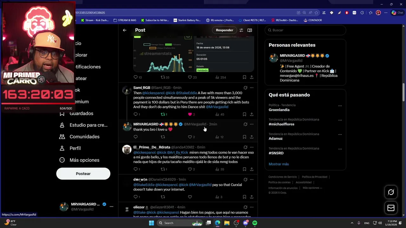This screenshot has height=228, width=406.
Task: Bookmark the 'thank you bro' reply
Action: point(244,137)
